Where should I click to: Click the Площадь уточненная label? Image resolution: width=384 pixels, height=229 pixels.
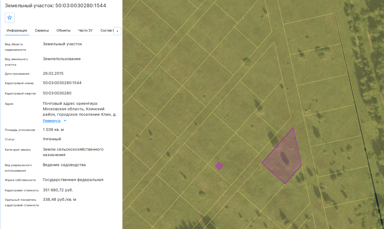20,130
